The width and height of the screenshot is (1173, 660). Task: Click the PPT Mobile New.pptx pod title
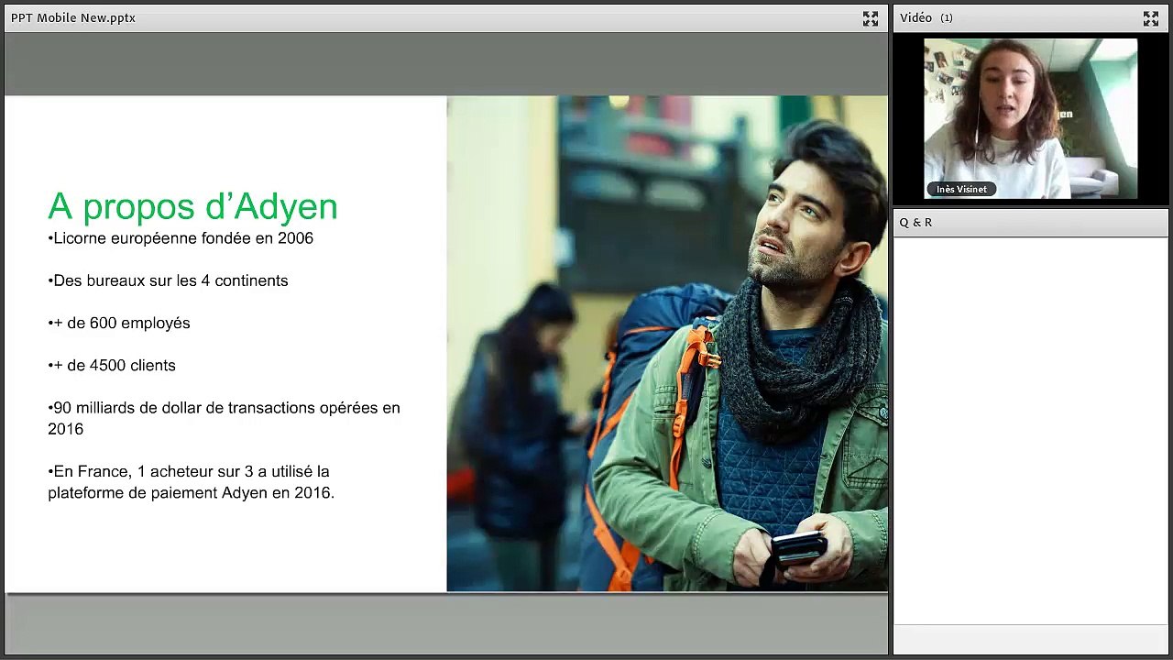(x=73, y=18)
